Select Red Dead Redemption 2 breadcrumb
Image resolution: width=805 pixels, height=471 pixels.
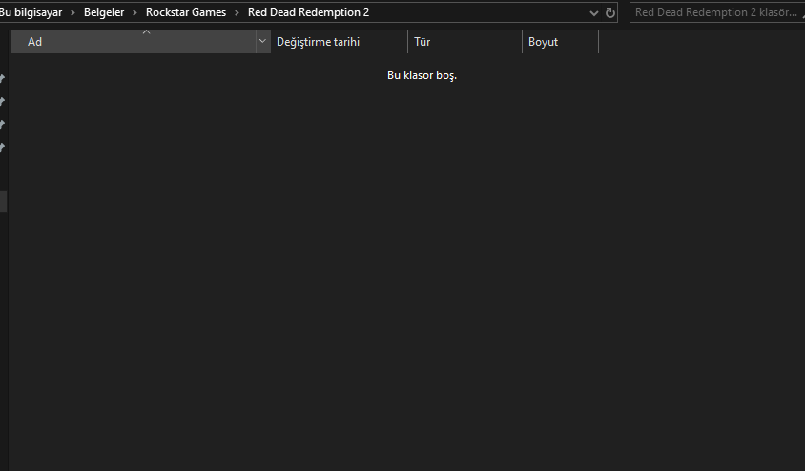[x=308, y=12]
